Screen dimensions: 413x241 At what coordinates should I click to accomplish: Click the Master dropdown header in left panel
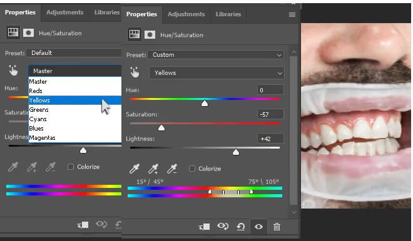click(x=75, y=71)
